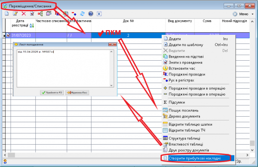
Task: Expand toolbar with double chevron button
Action: click(x=99, y=14)
